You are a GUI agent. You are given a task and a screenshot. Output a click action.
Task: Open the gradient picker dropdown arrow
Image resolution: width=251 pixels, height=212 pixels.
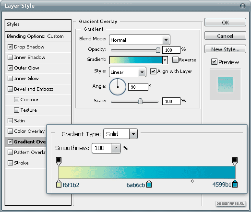coord(165,60)
